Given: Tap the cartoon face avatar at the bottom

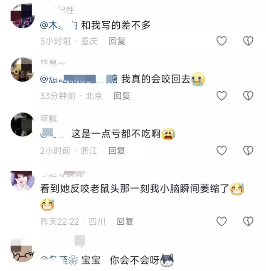Looking at the screenshot, I should click(22, 250).
